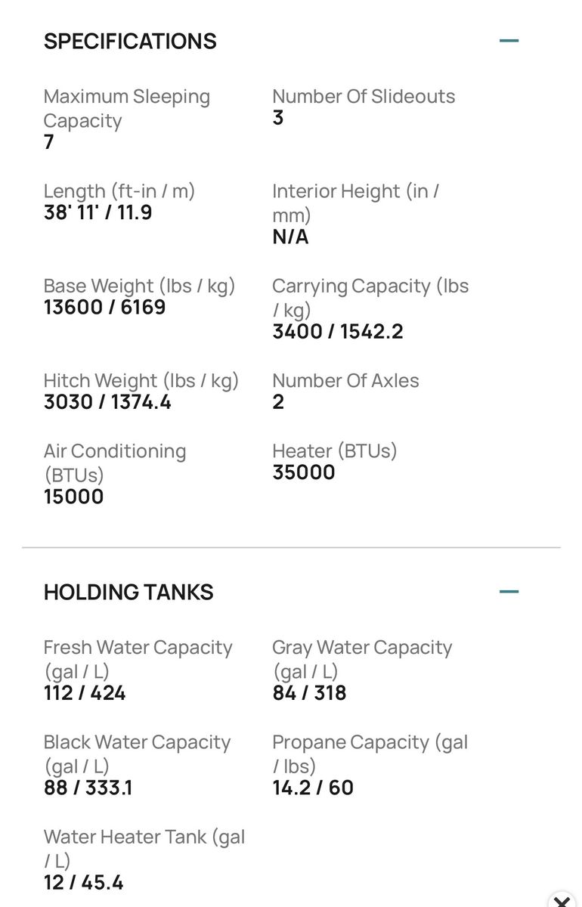Click the Number Of Slideouts value 3
This screenshot has width=582, height=907.
click(278, 118)
